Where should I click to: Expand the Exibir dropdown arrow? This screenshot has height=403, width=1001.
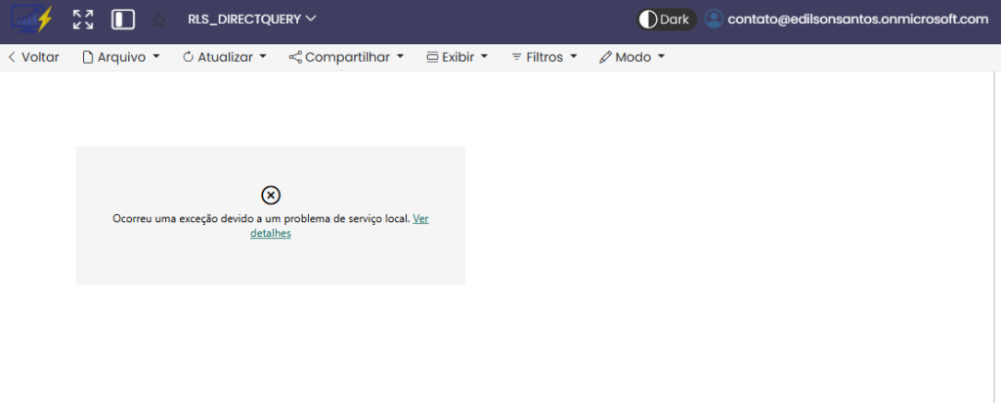pyautogui.click(x=484, y=57)
